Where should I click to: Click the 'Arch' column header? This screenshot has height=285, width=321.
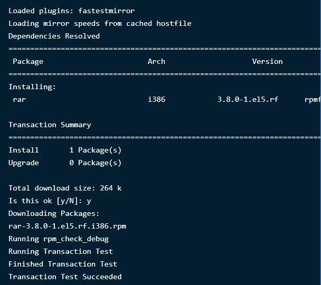pyautogui.click(x=156, y=61)
